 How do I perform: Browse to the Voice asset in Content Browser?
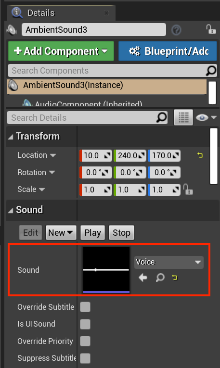160,278
